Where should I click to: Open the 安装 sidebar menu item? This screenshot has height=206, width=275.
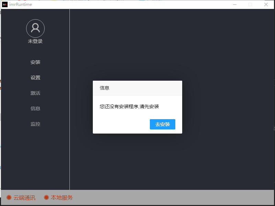point(35,62)
